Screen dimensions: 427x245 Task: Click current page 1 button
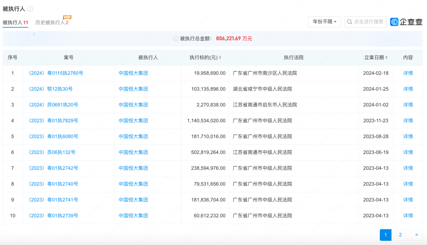coord(385,235)
